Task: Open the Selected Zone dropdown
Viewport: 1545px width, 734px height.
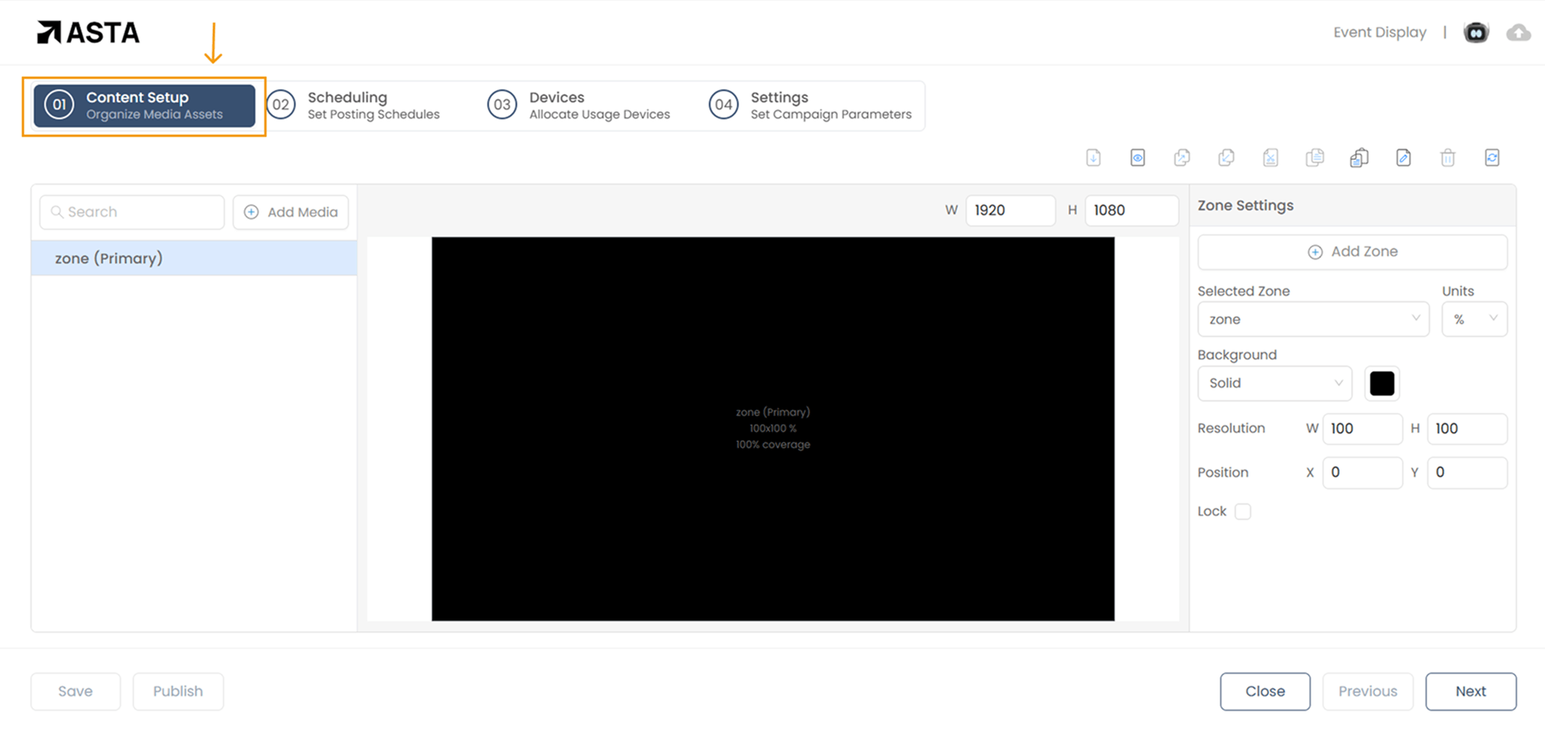Action: (1313, 319)
